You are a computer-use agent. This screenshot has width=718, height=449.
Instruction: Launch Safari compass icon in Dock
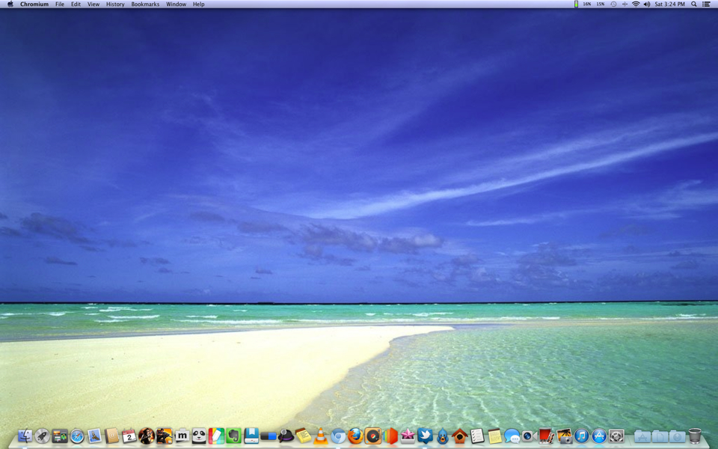(x=77, y=436)
